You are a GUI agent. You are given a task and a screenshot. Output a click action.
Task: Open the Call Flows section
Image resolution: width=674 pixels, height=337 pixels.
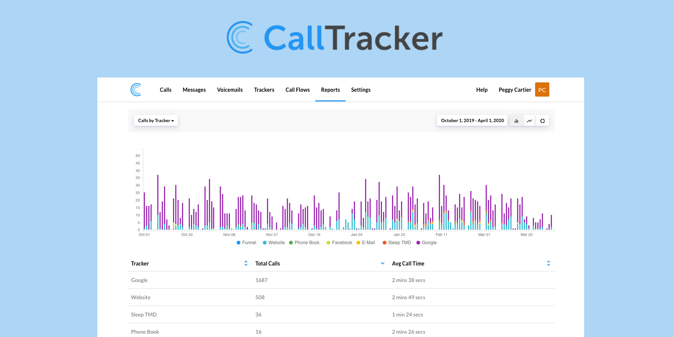pyautogui.click(x=297, y=89)
